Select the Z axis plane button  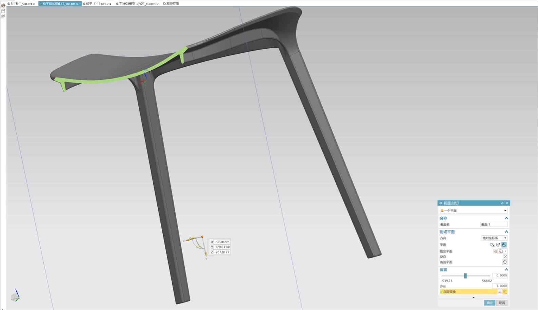tap(504, 245)
